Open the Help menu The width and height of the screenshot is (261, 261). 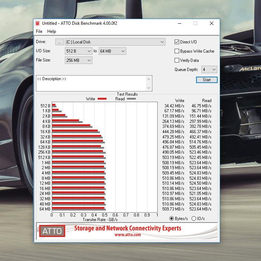[51, 31]
